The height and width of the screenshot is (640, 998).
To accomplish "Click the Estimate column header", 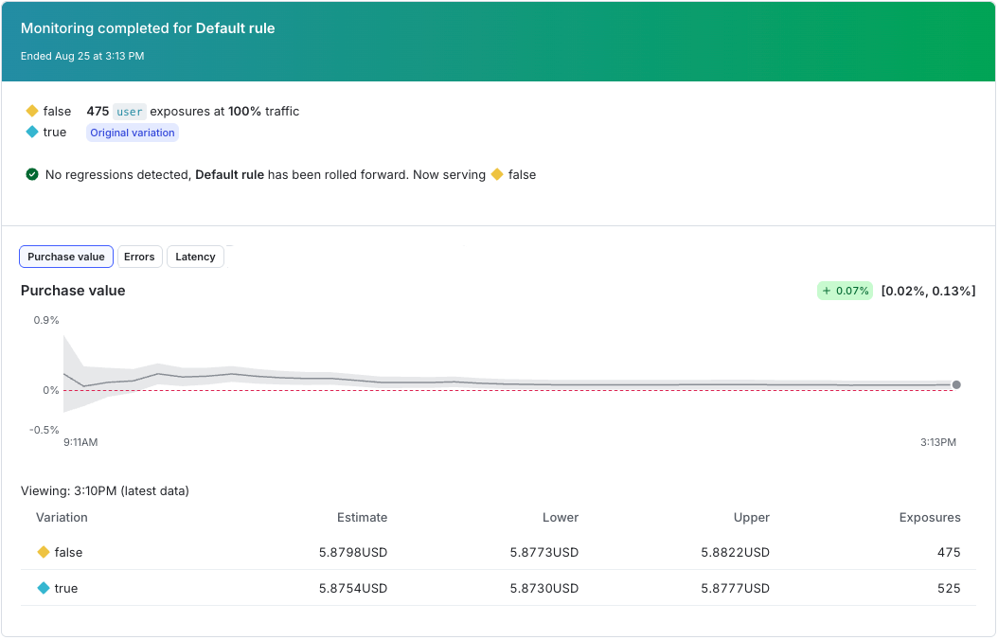I will coord(363,517).
